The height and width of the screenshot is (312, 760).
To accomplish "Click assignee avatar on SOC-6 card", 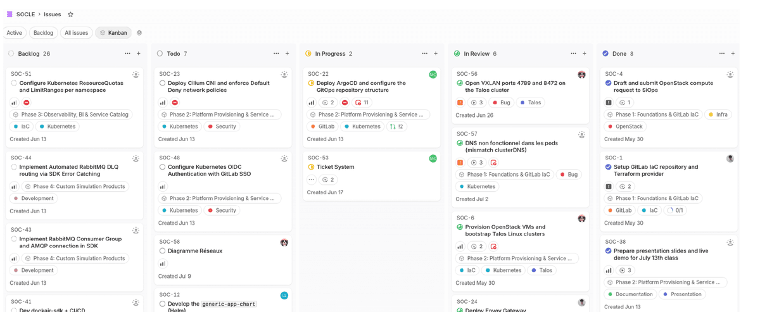I will coord(581,218).
